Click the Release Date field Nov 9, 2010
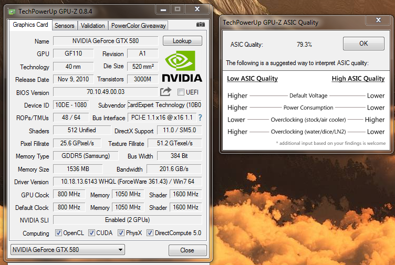This screenshot has width=395, height=265. [74, 79]
